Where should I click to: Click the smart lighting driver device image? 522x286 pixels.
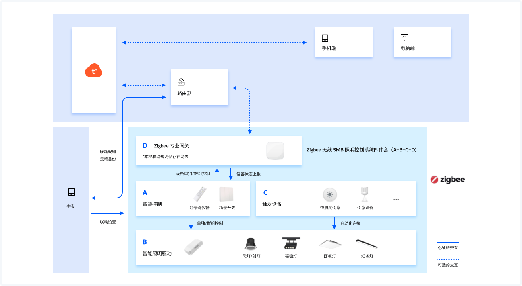point(193,247)
